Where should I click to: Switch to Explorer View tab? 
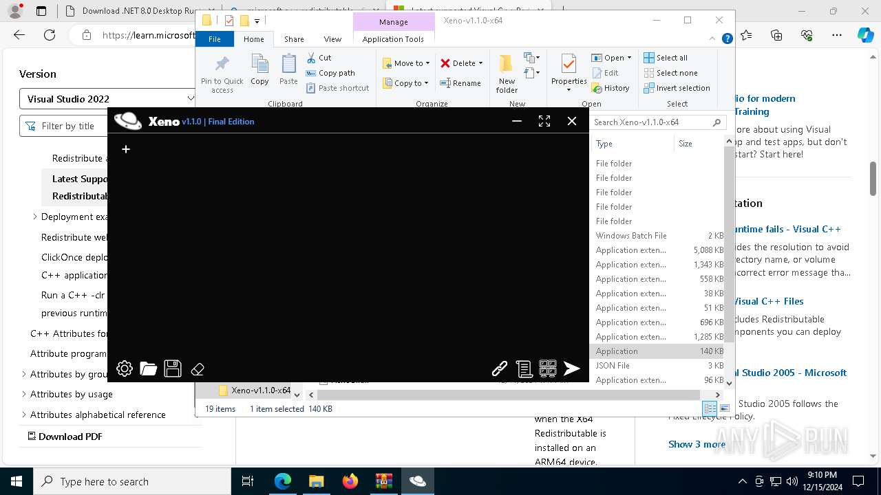(332, 39)
